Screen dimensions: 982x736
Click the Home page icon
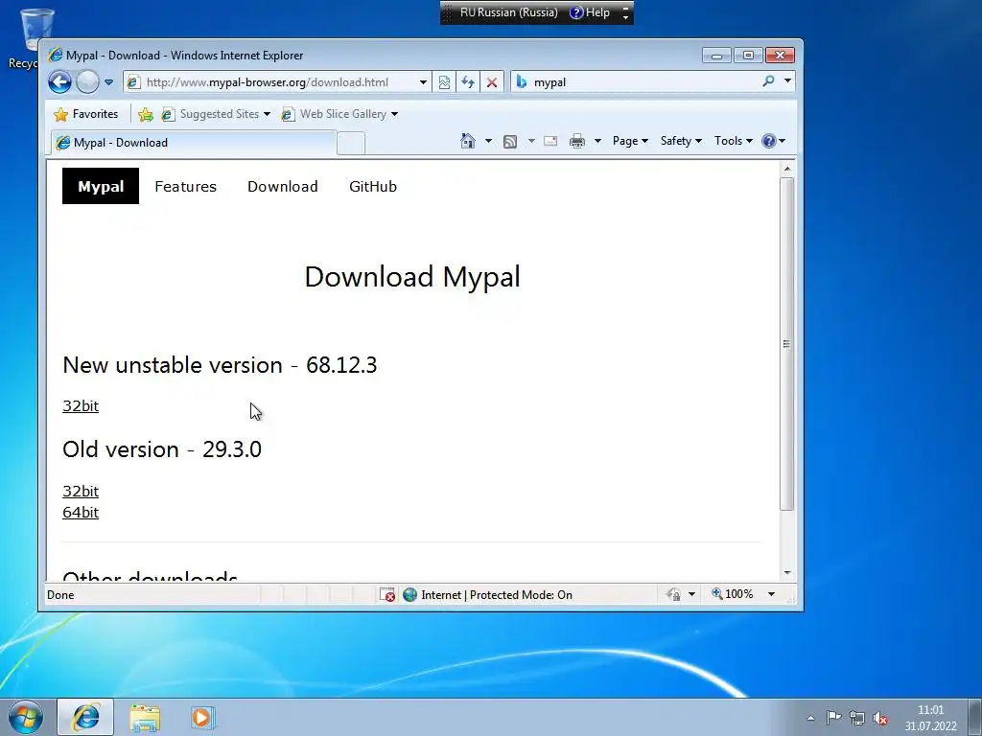(x=468, y=141)
